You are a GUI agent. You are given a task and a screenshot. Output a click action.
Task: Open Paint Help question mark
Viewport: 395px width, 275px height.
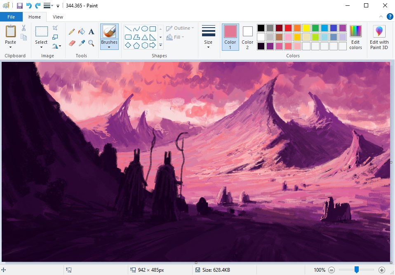[390, 17]
